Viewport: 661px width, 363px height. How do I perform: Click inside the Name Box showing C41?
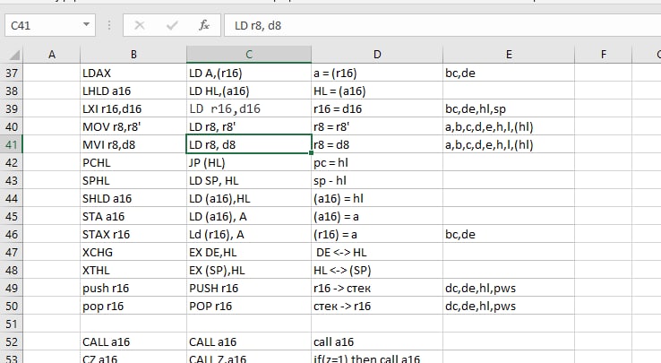click(40, 26)
